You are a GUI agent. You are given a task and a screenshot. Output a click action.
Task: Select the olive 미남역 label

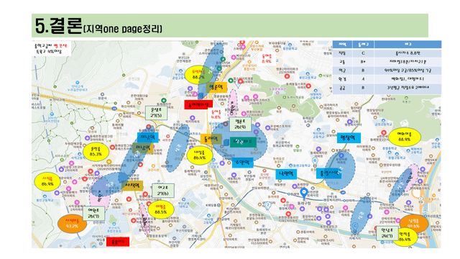142,148
